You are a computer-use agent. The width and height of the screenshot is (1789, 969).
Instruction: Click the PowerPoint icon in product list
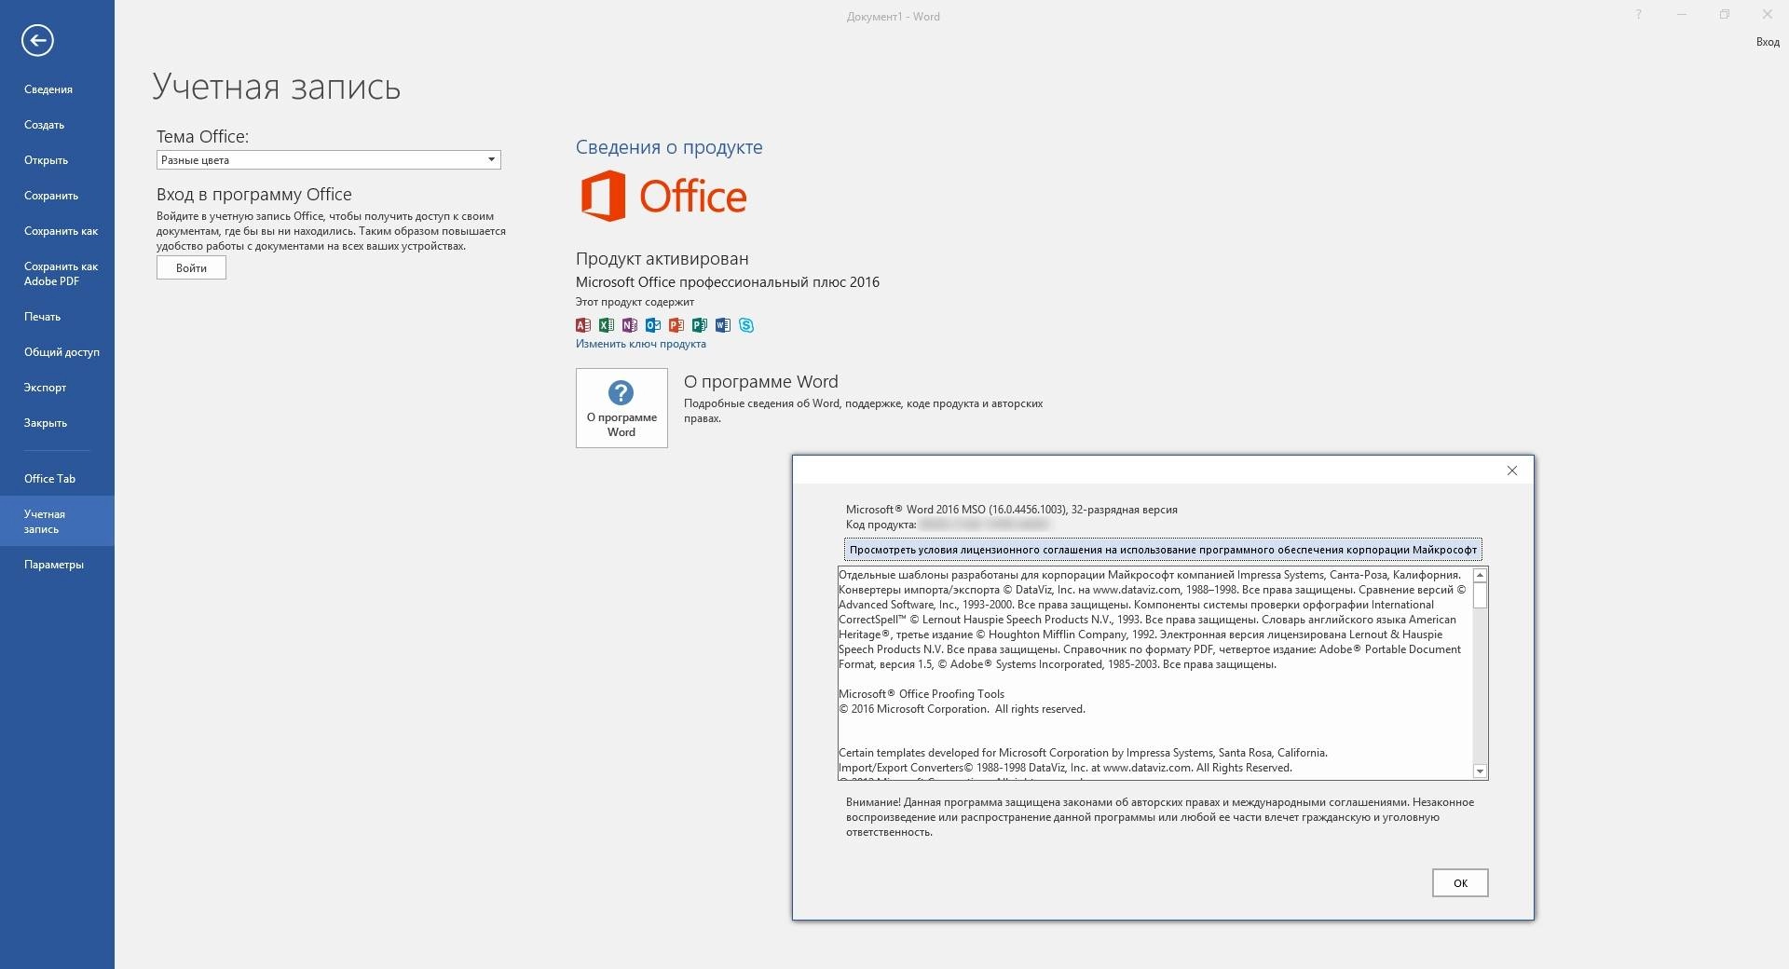click(676, 325)
